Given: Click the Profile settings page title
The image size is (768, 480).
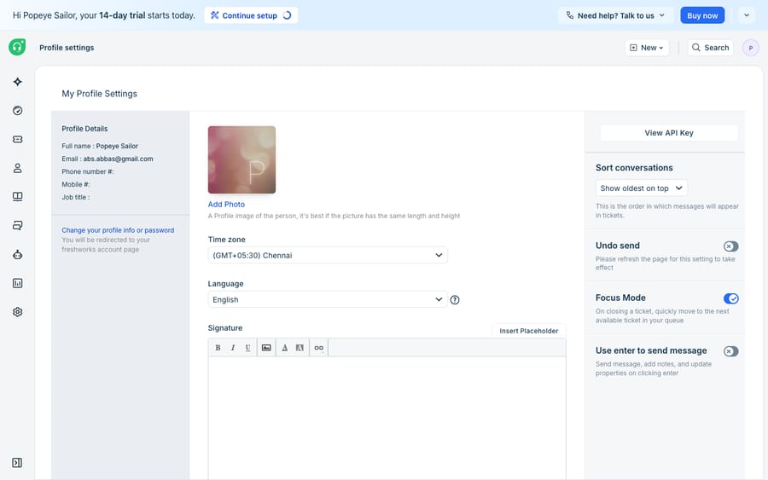Looking at the screenshot, I should [67, 48].
